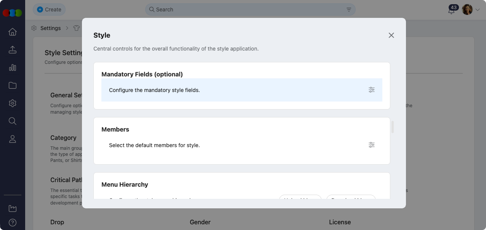Click the Search magnifier icon in sidebar

[x=13, y=121]
